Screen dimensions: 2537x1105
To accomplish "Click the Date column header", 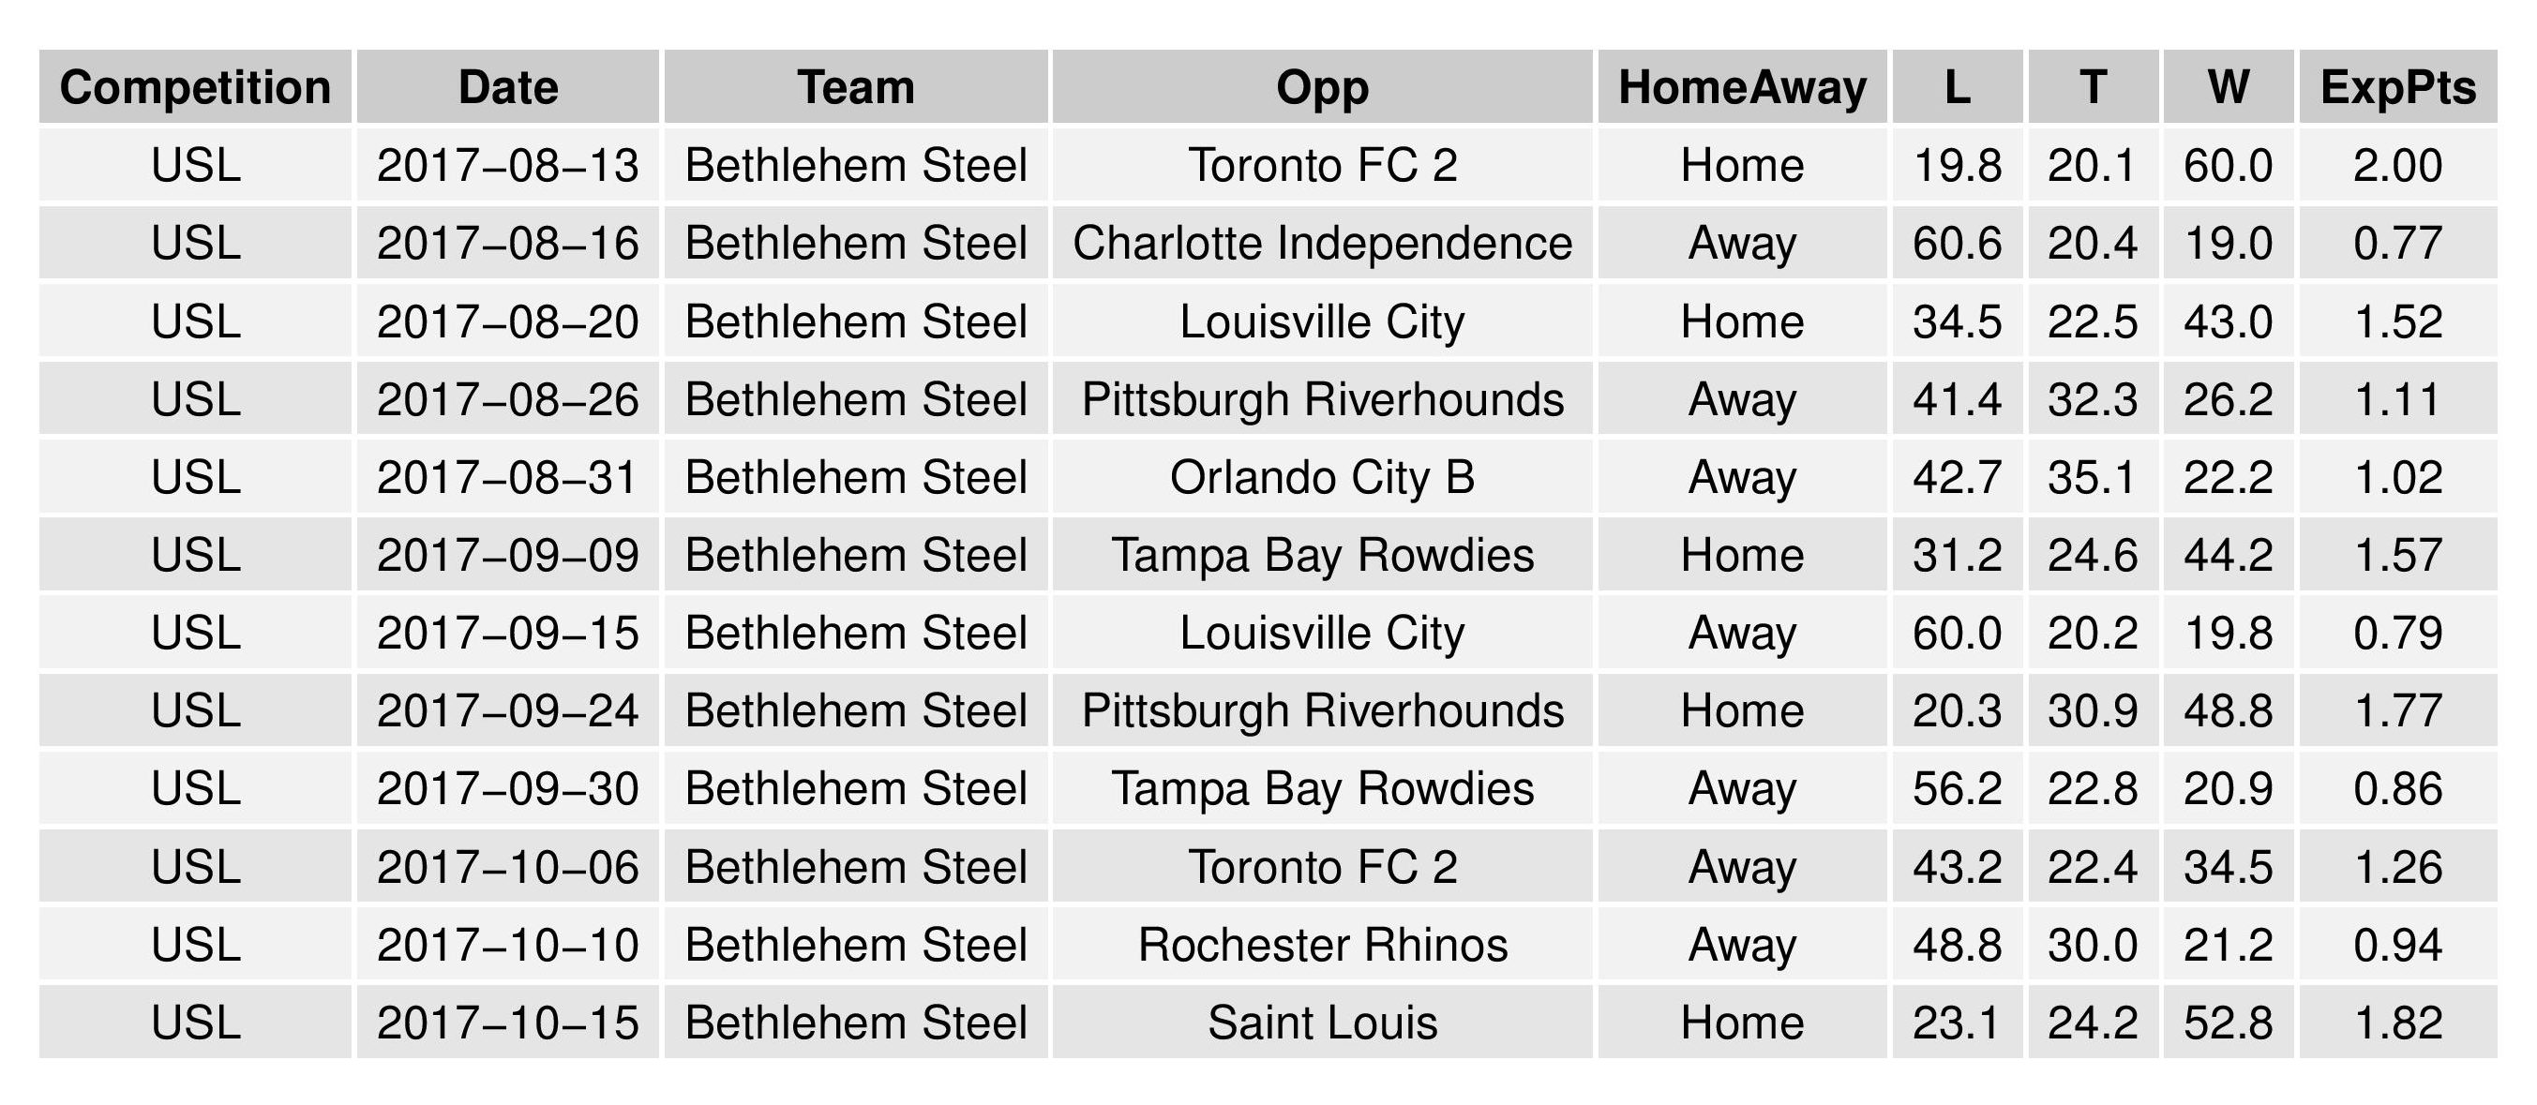I will [507, 88].
